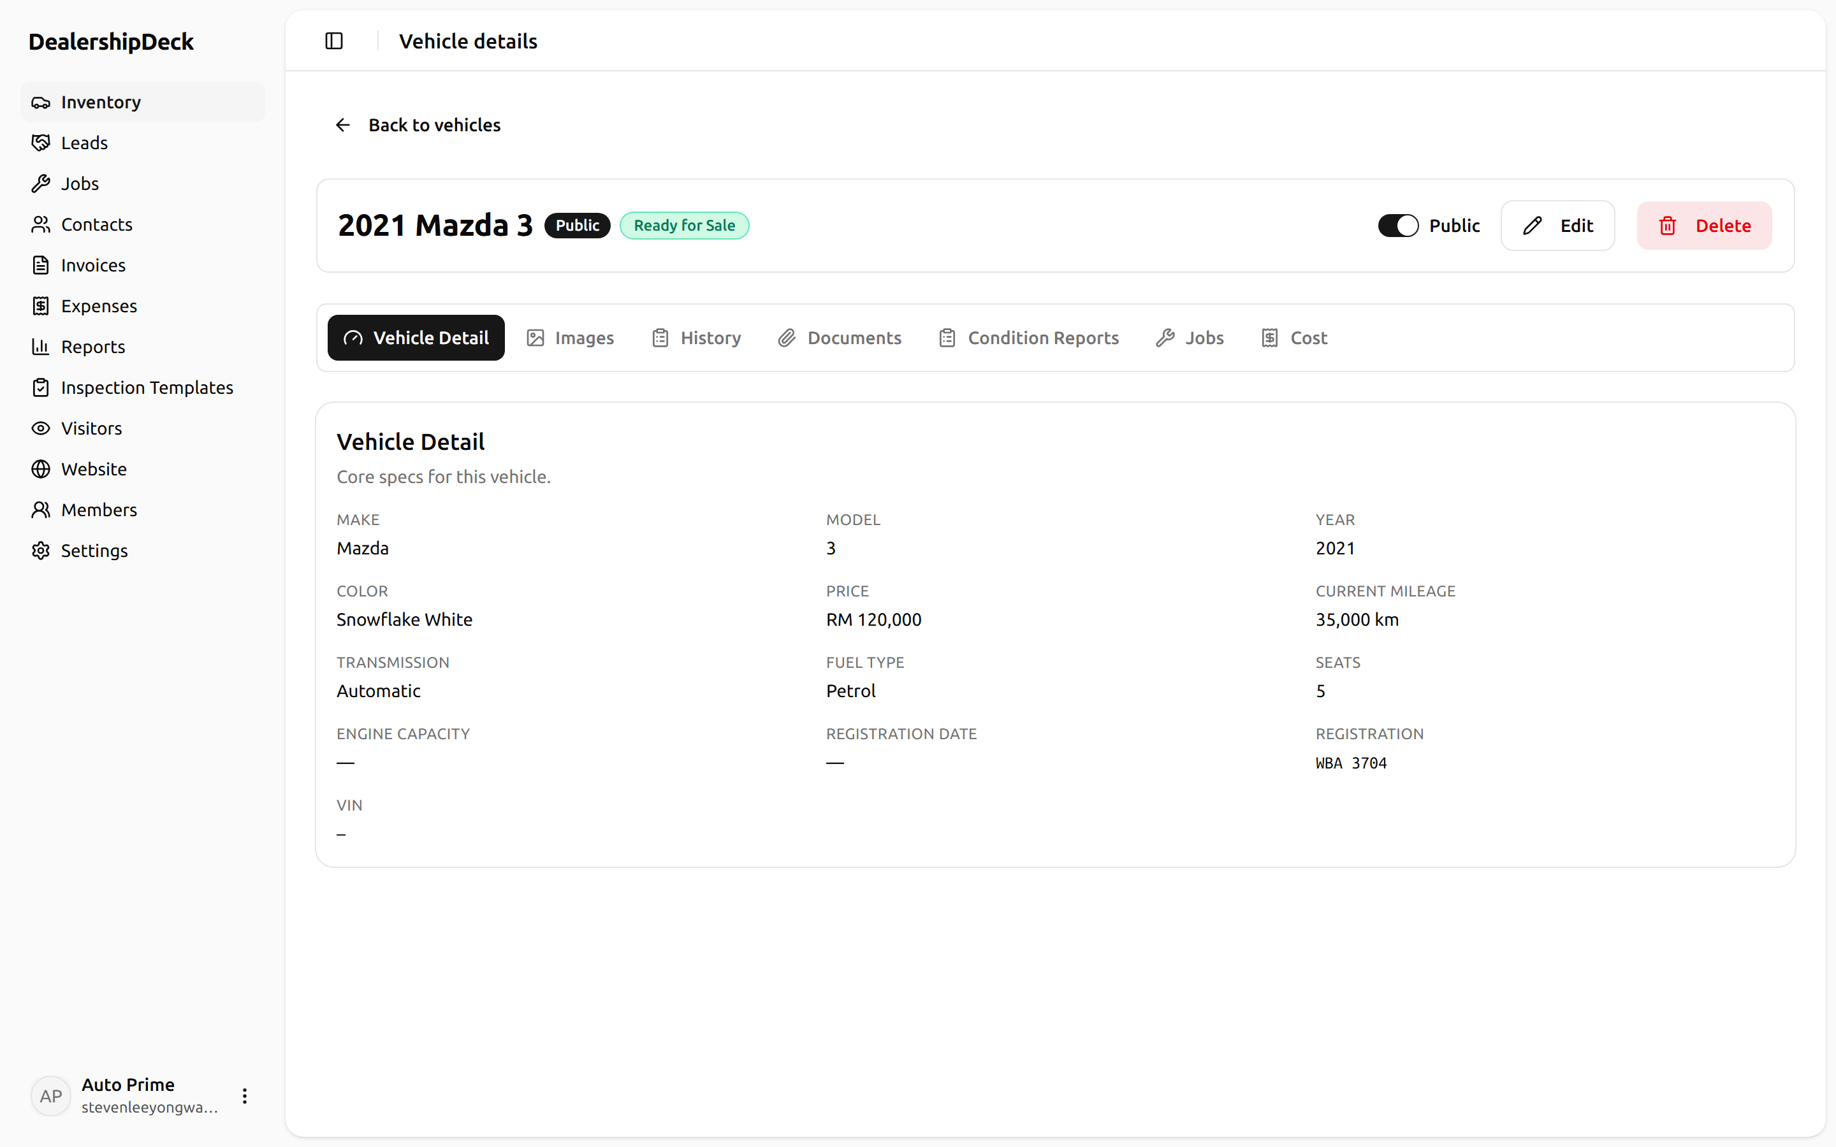Click the Vehicle Detail gauge icon
Image resolution: width=1836 pixels, height=1147 pixels.
click(353, 338)
